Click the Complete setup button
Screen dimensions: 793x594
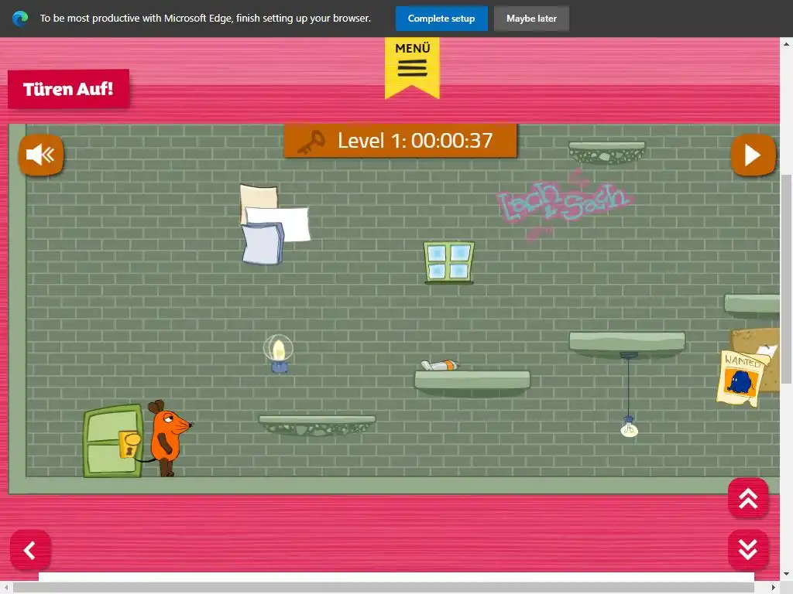pyautogui.click(x=441, y=19)
